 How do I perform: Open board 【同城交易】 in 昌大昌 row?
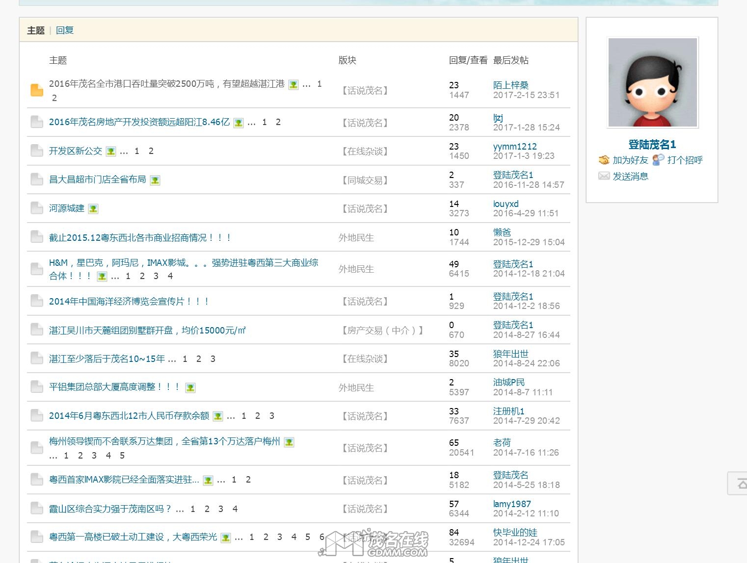(x=365, y=180)
